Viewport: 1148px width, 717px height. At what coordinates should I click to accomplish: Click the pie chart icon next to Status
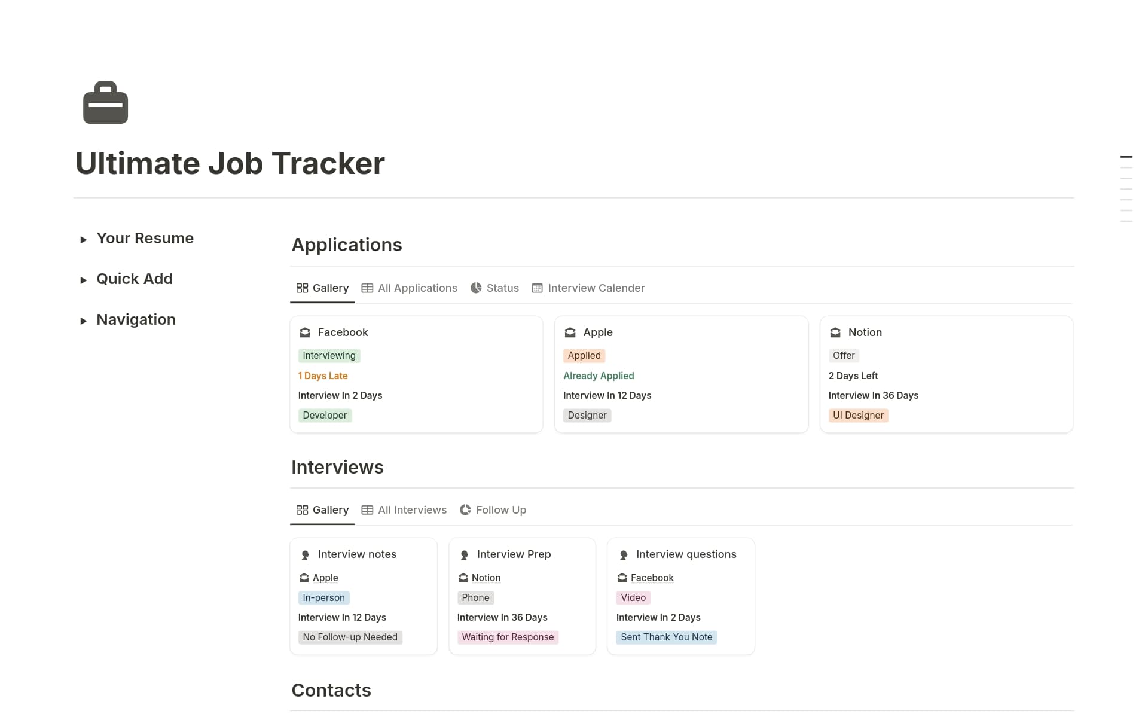[x=476, y=288]
